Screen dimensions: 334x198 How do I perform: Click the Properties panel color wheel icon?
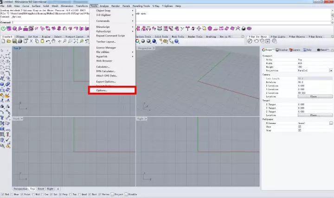[x=263, y=50]
